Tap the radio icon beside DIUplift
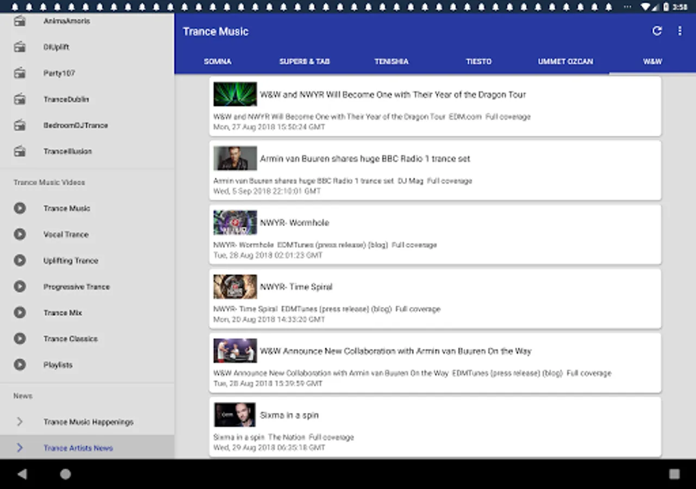The image size is (696, 489). coord(20,47)
